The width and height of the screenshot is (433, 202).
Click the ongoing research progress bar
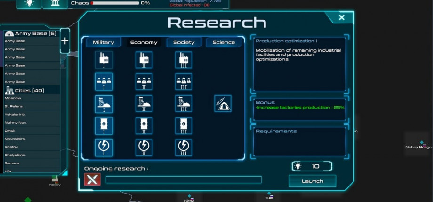coord(184,179)
